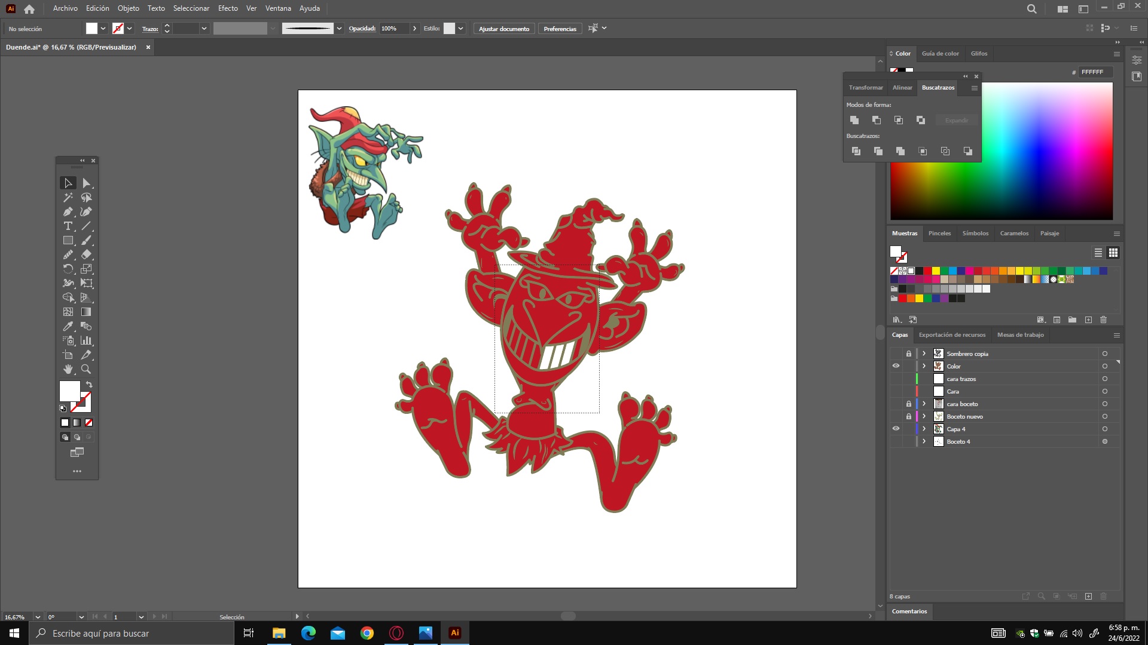This screenshot has width=1148, height=645.
Task: Switch to the Alinear tab
Action: point(902,88)
